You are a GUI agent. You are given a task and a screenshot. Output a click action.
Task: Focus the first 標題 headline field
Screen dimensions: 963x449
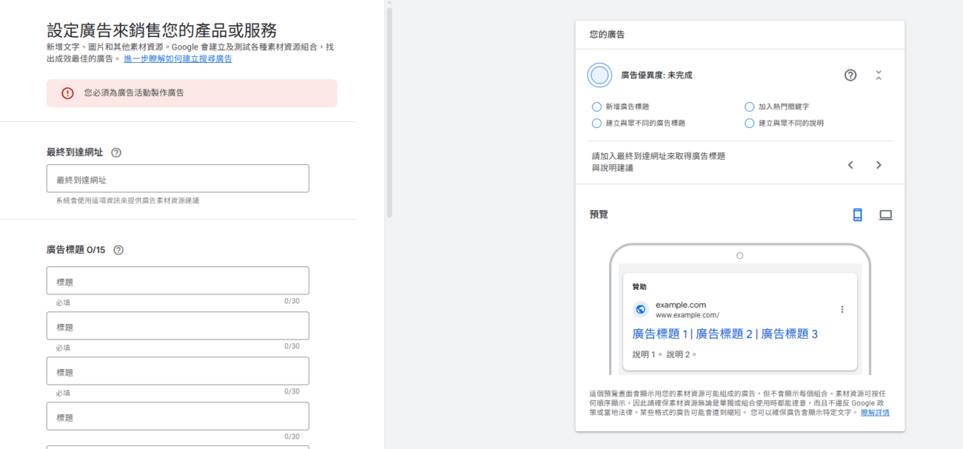point(178,280)
